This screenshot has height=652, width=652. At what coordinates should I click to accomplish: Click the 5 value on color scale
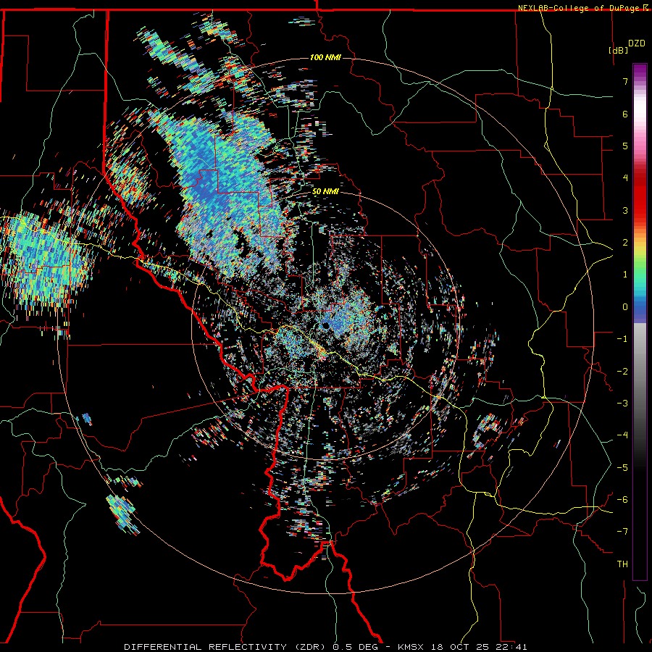click(x=625, y=146)
